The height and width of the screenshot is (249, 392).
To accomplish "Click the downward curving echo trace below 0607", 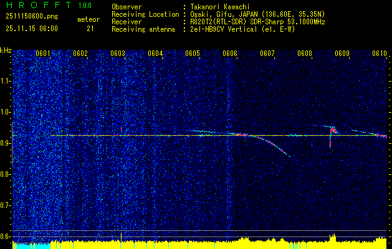I will click(x=271, y=145).
